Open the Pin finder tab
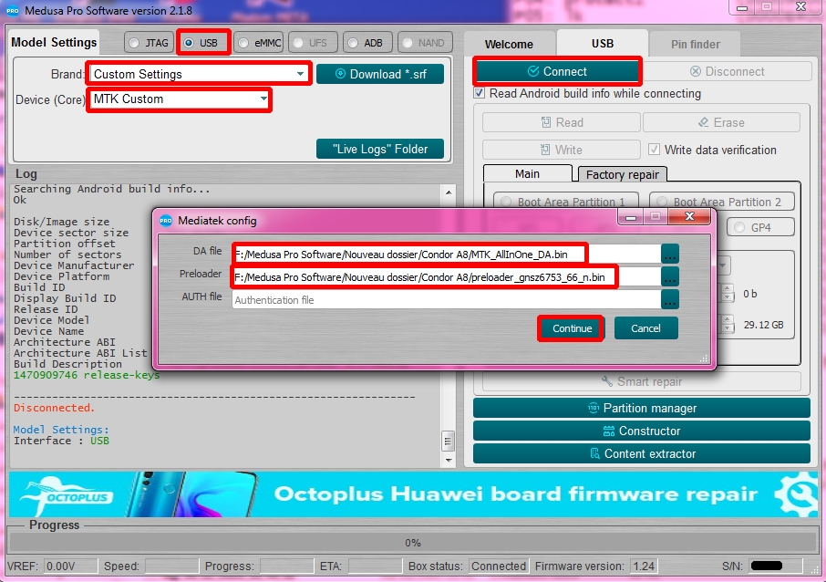The height and width of the screenshot is (582, 826). 695,44
